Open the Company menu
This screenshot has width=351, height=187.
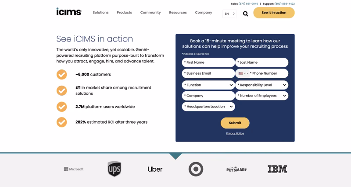coord(204,13)
